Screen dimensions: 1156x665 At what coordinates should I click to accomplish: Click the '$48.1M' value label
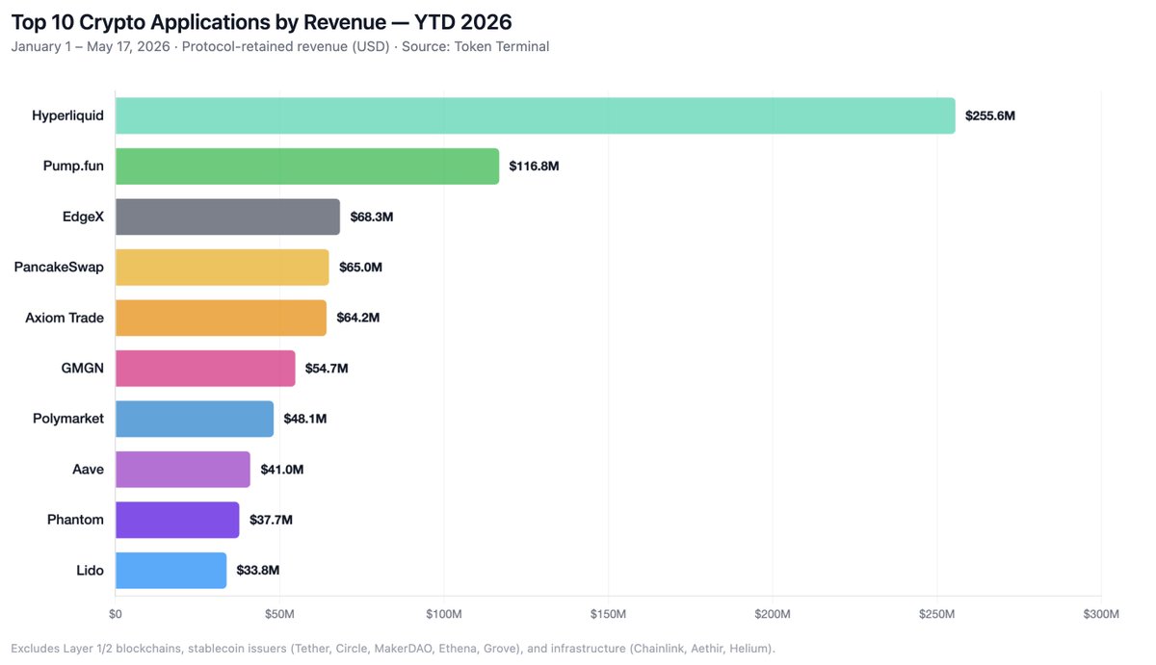(305, 419)
